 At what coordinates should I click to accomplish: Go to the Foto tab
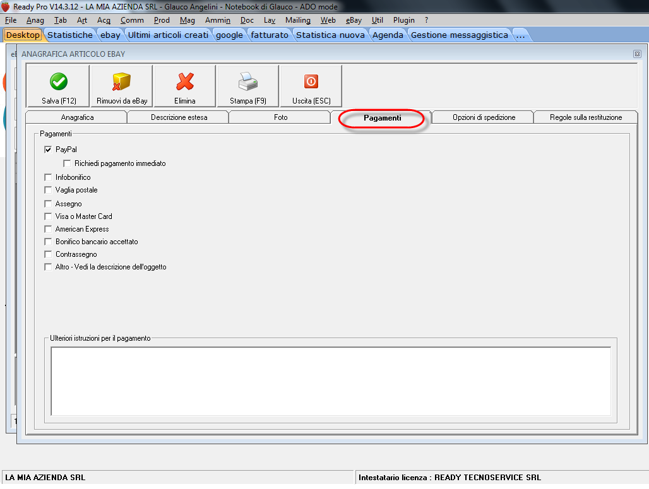(x=280, y=117)
